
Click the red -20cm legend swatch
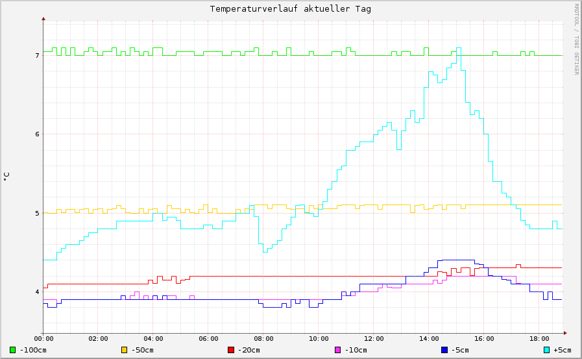coord(231,350)
